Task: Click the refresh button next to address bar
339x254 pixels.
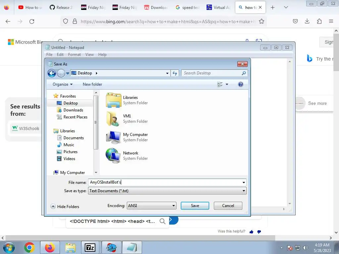Action: coord(175,73)
